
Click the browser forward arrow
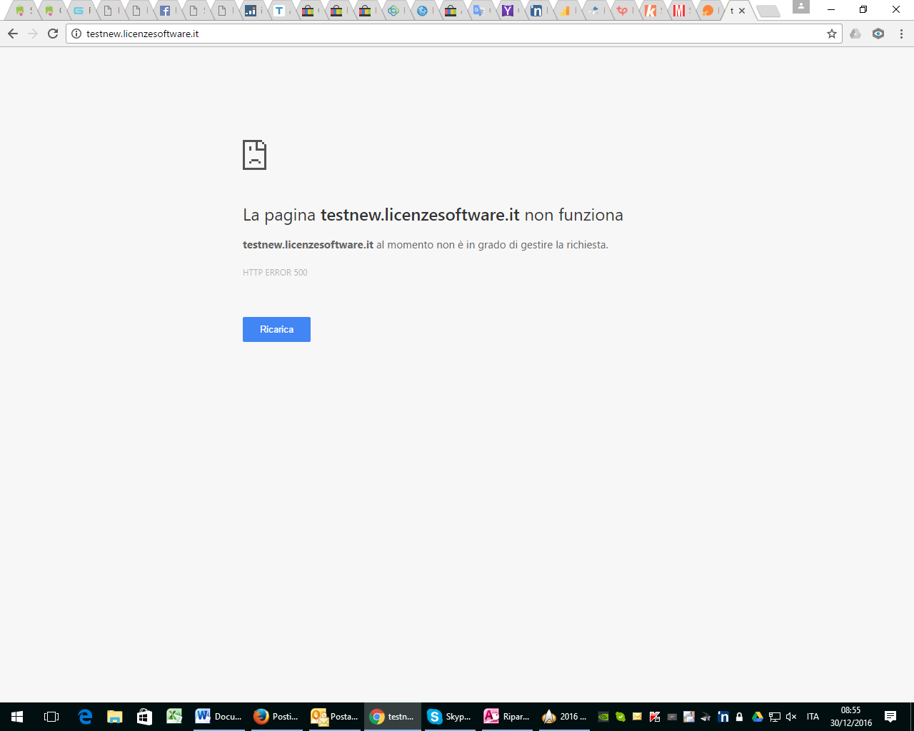click(x=33, y=34)
